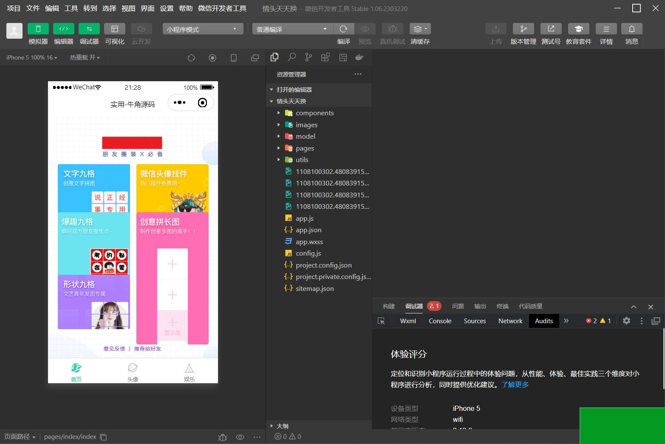Open the 视图 menu
This screenshot has width=665, height=444.
coord(128,8)
